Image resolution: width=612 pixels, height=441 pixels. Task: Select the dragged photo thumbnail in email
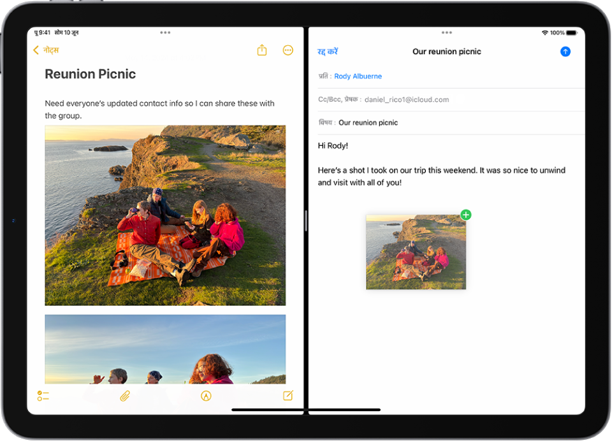[x=416, y=252]
